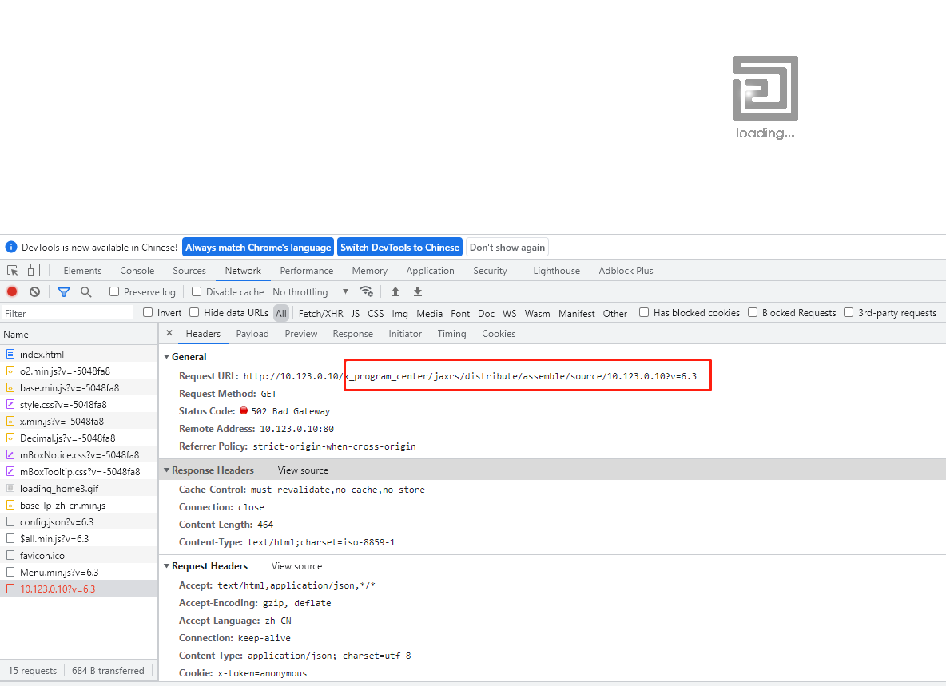This screenshot has height=686, width=946.
Task: Collapse the General section
Action: point(166,357)
